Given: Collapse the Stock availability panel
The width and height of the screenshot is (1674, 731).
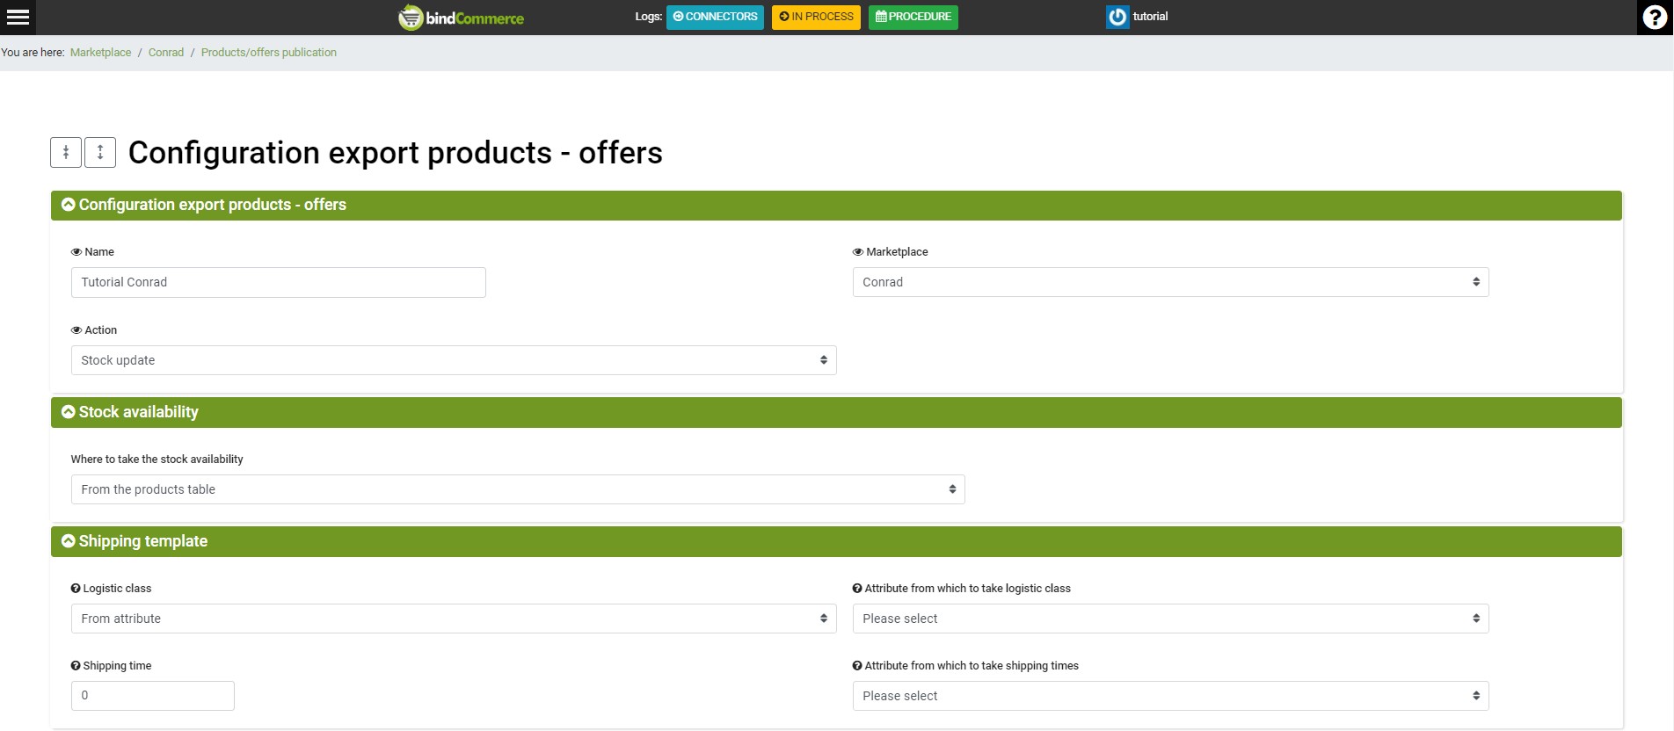Looking at the screenshot, I should coord(69,412).
